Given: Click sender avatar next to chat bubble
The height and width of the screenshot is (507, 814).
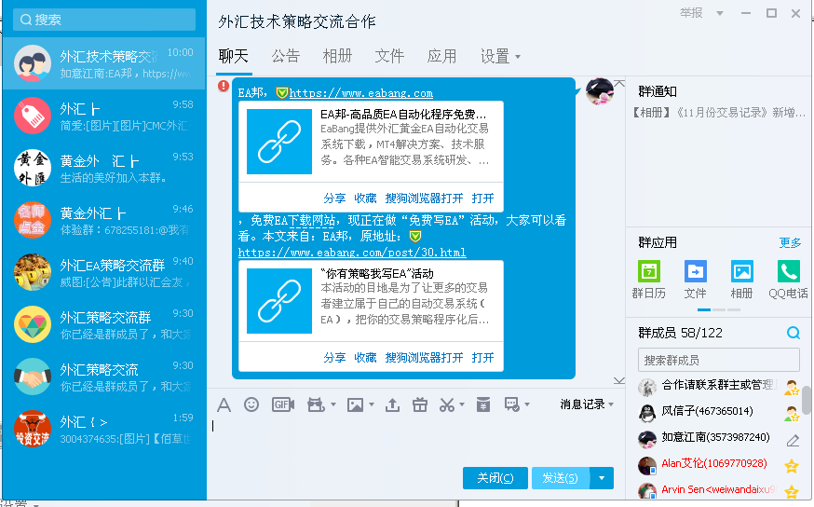Looking at the screenshot, I should (599, 91).
